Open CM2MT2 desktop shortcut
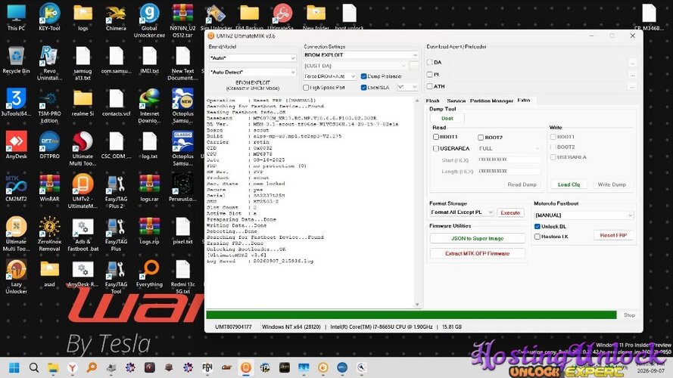The image size is (673, 378). tap(17, 187)
